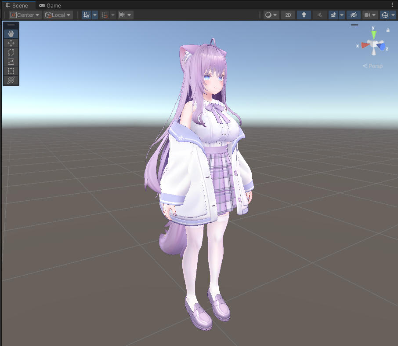
Task: Expand the grid snapping options arrow
Action: pos(113,15)
